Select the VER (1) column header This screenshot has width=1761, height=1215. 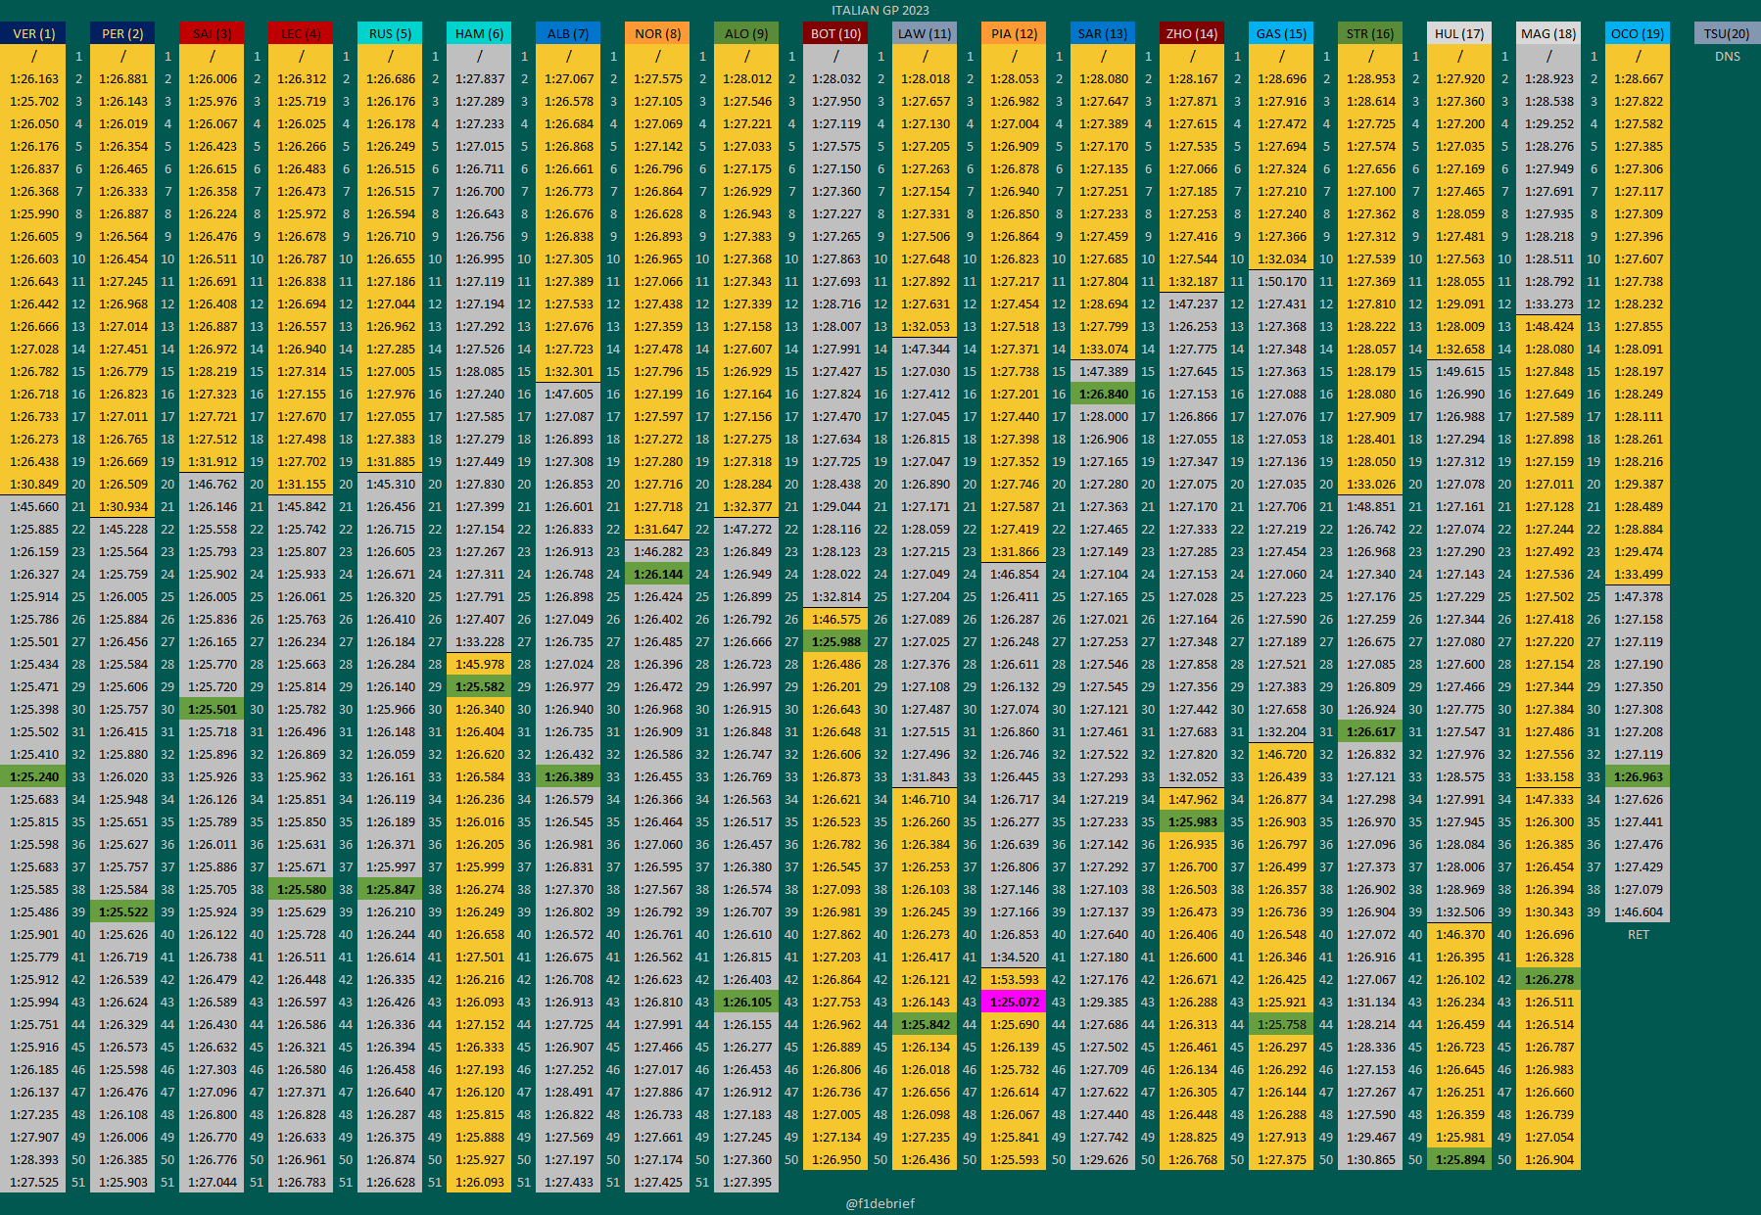(34, 33)
